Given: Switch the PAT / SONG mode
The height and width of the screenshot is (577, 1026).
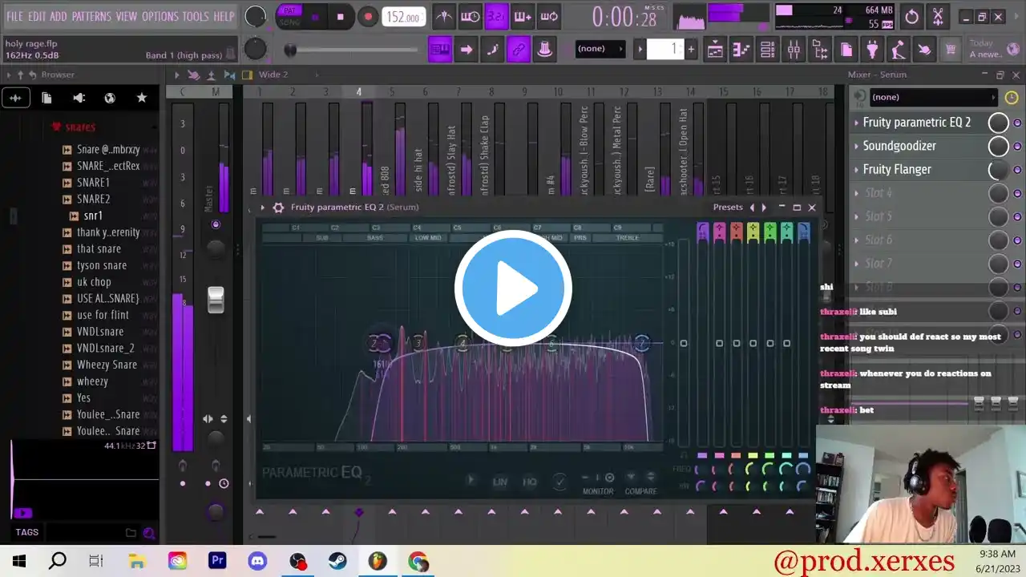Looking at the screenshot, I should pyautogui.click(x=289, y=16).
